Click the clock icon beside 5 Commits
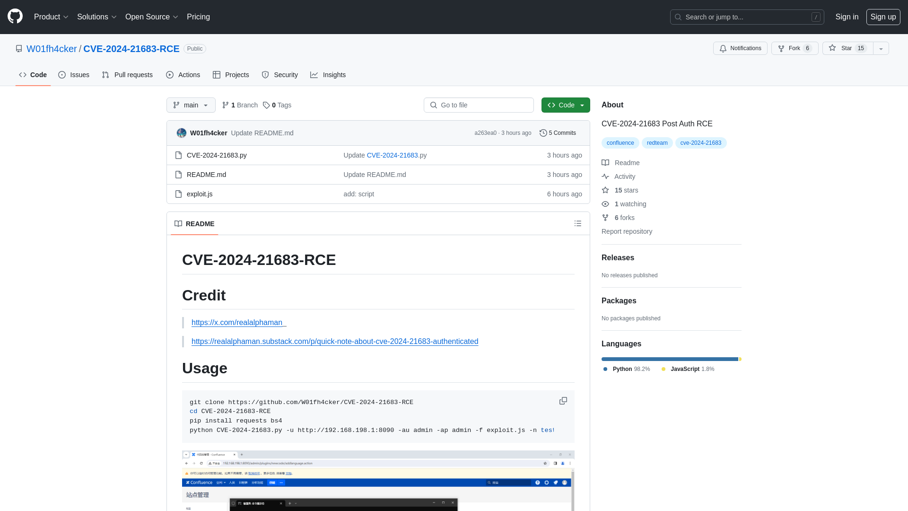 coord(543,133)
